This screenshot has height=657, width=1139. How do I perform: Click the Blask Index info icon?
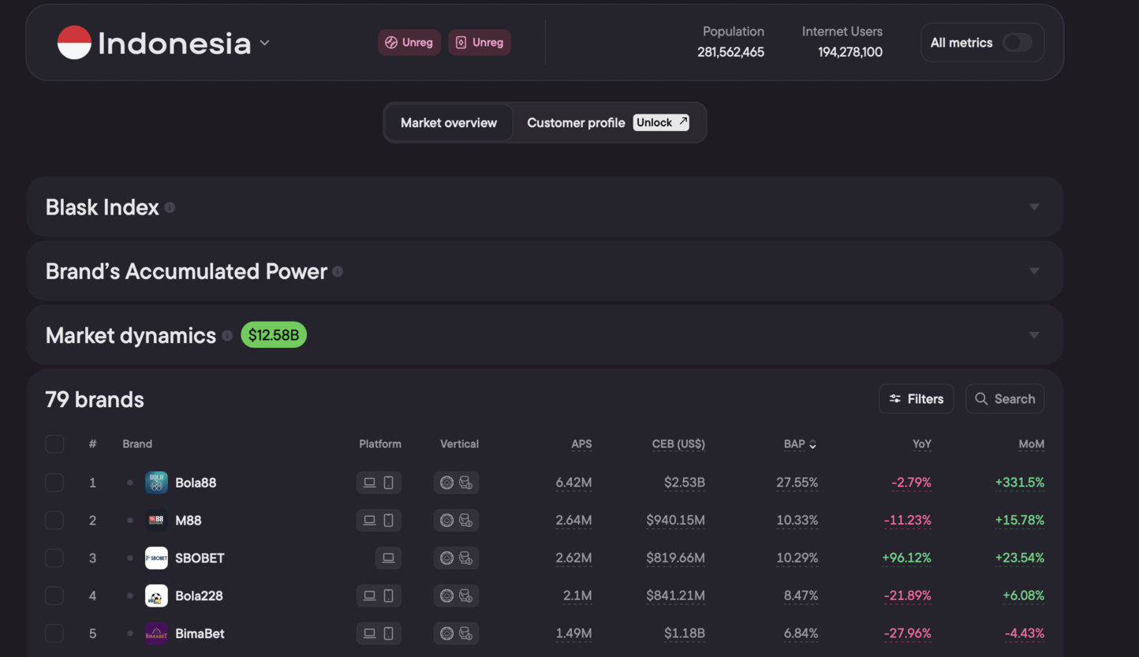pos(170,207)
